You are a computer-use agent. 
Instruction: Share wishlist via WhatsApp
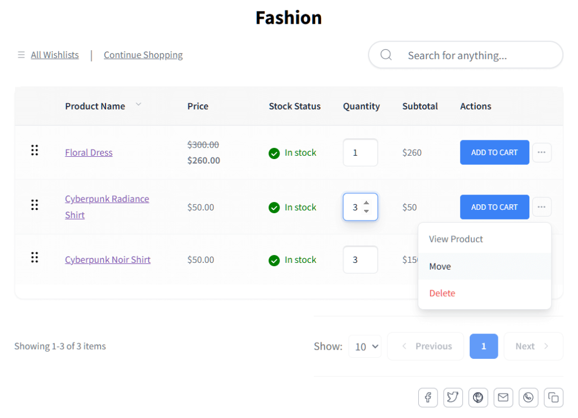[x=528, y=397]
